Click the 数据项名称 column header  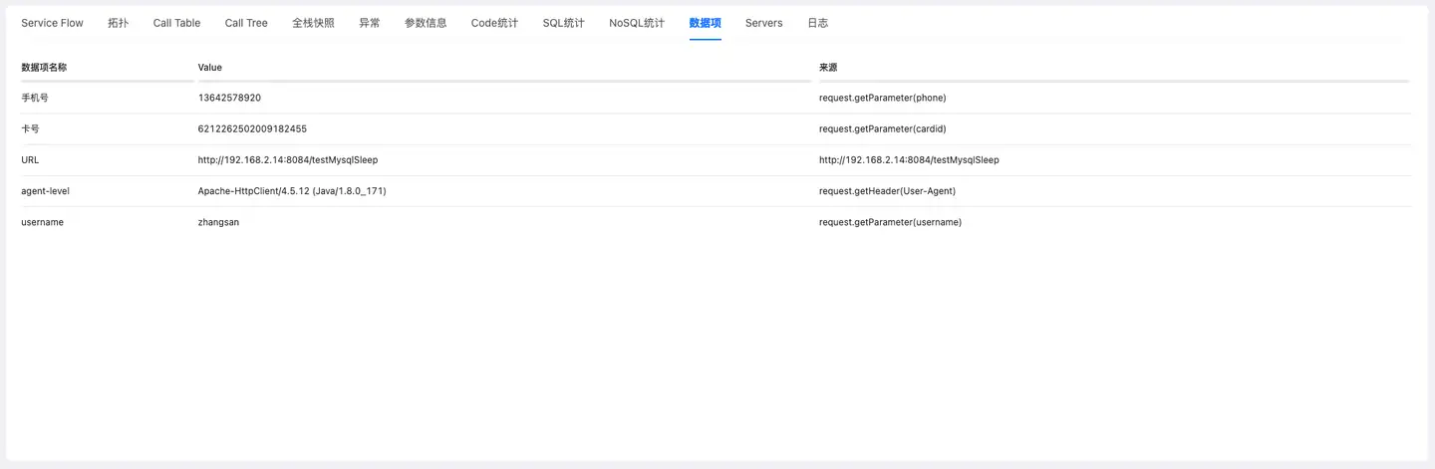click(x=44, y=68)
